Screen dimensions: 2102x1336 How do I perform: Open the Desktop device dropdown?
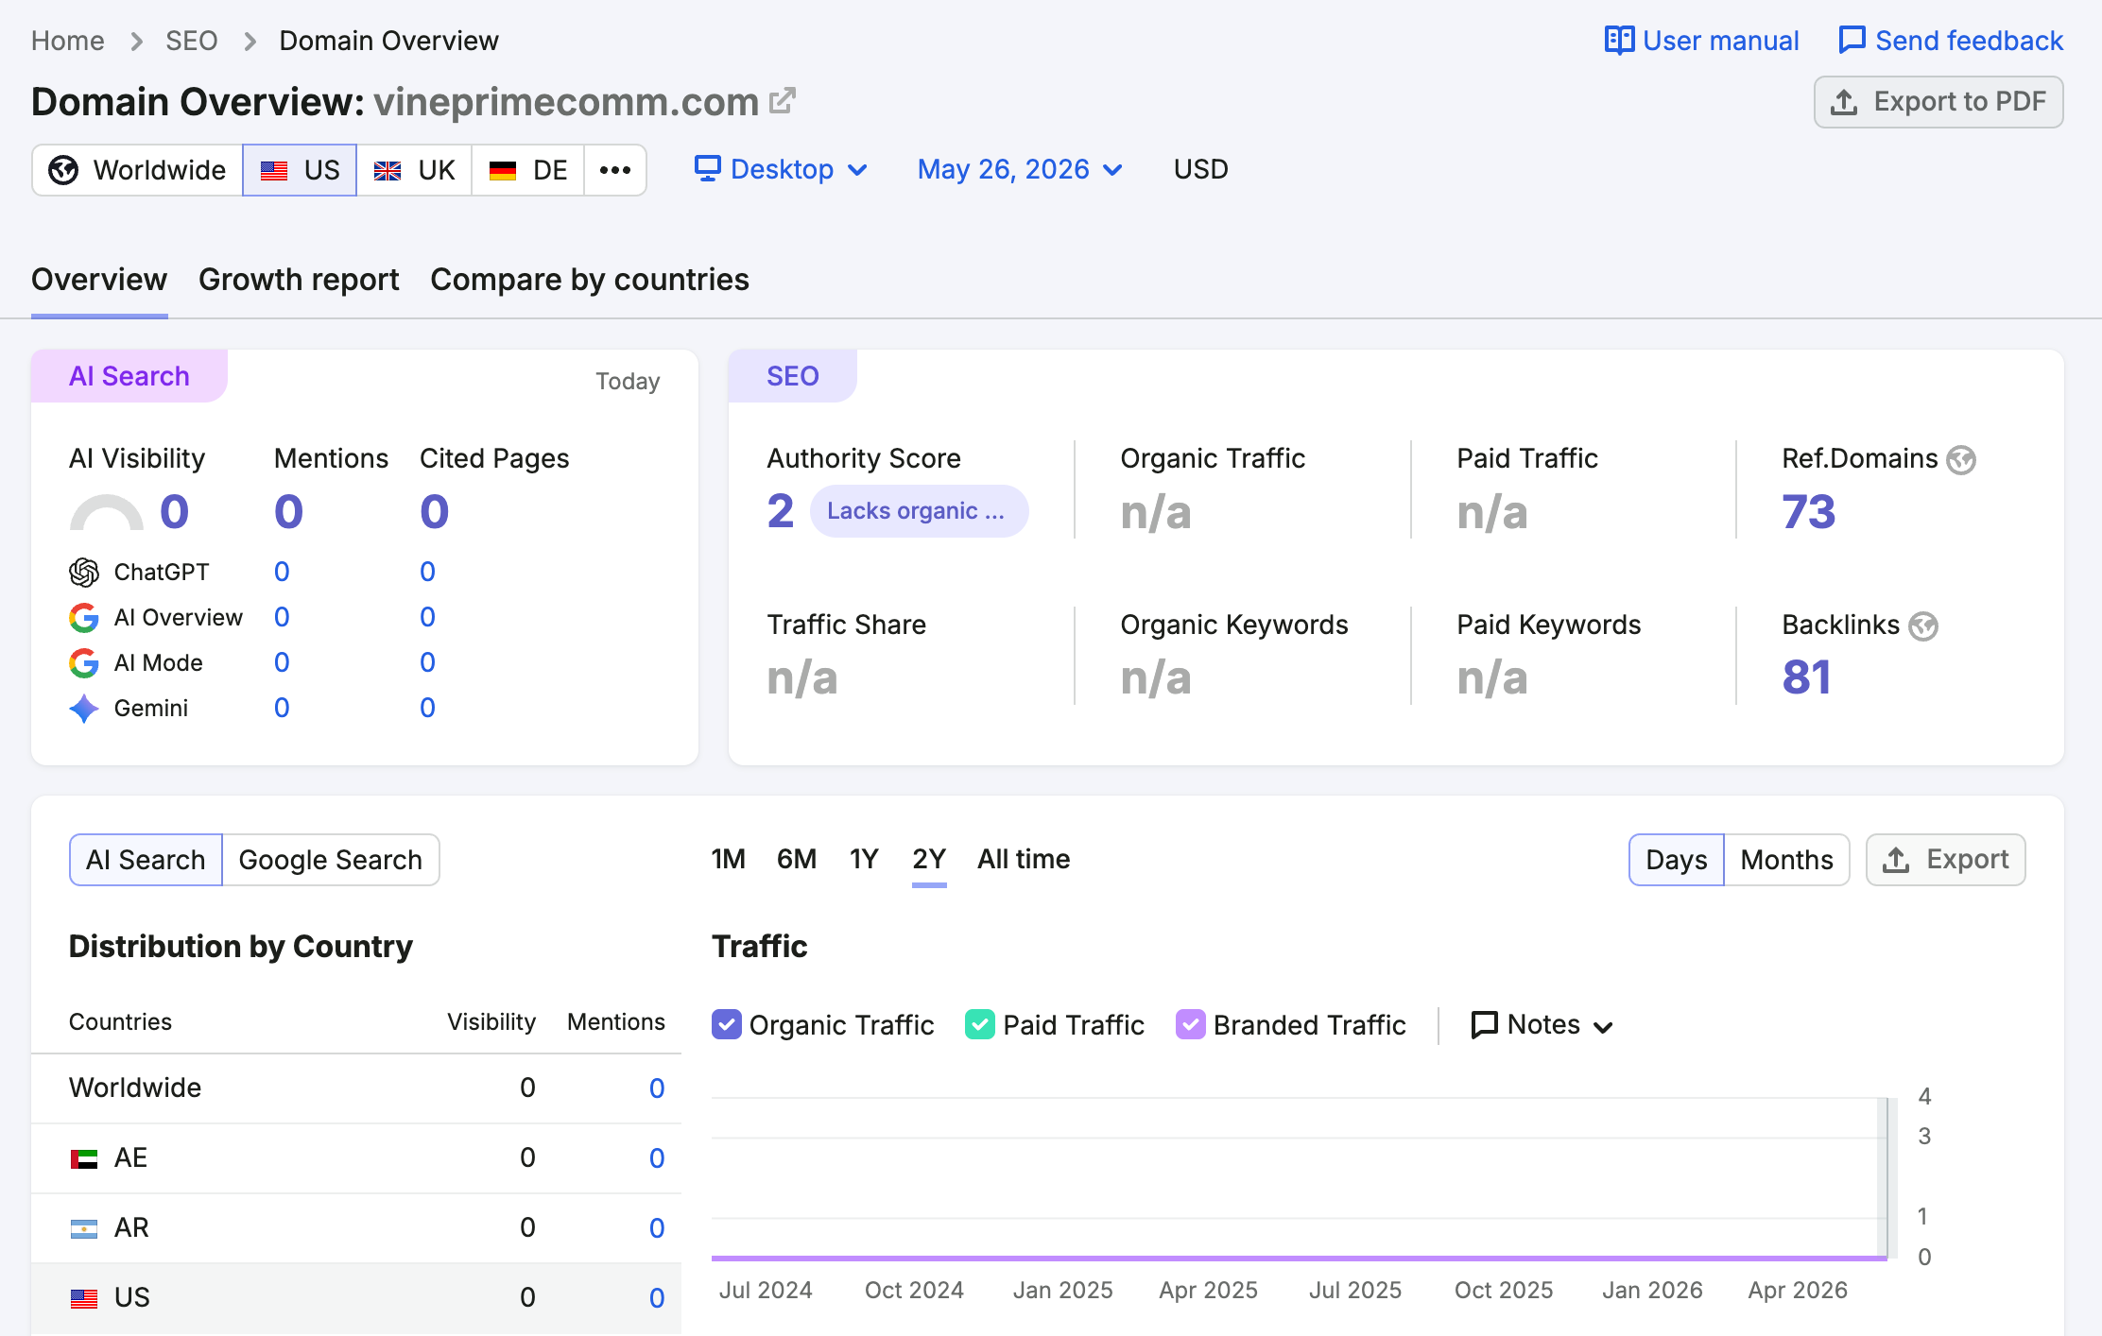click(x=781, y=169)
